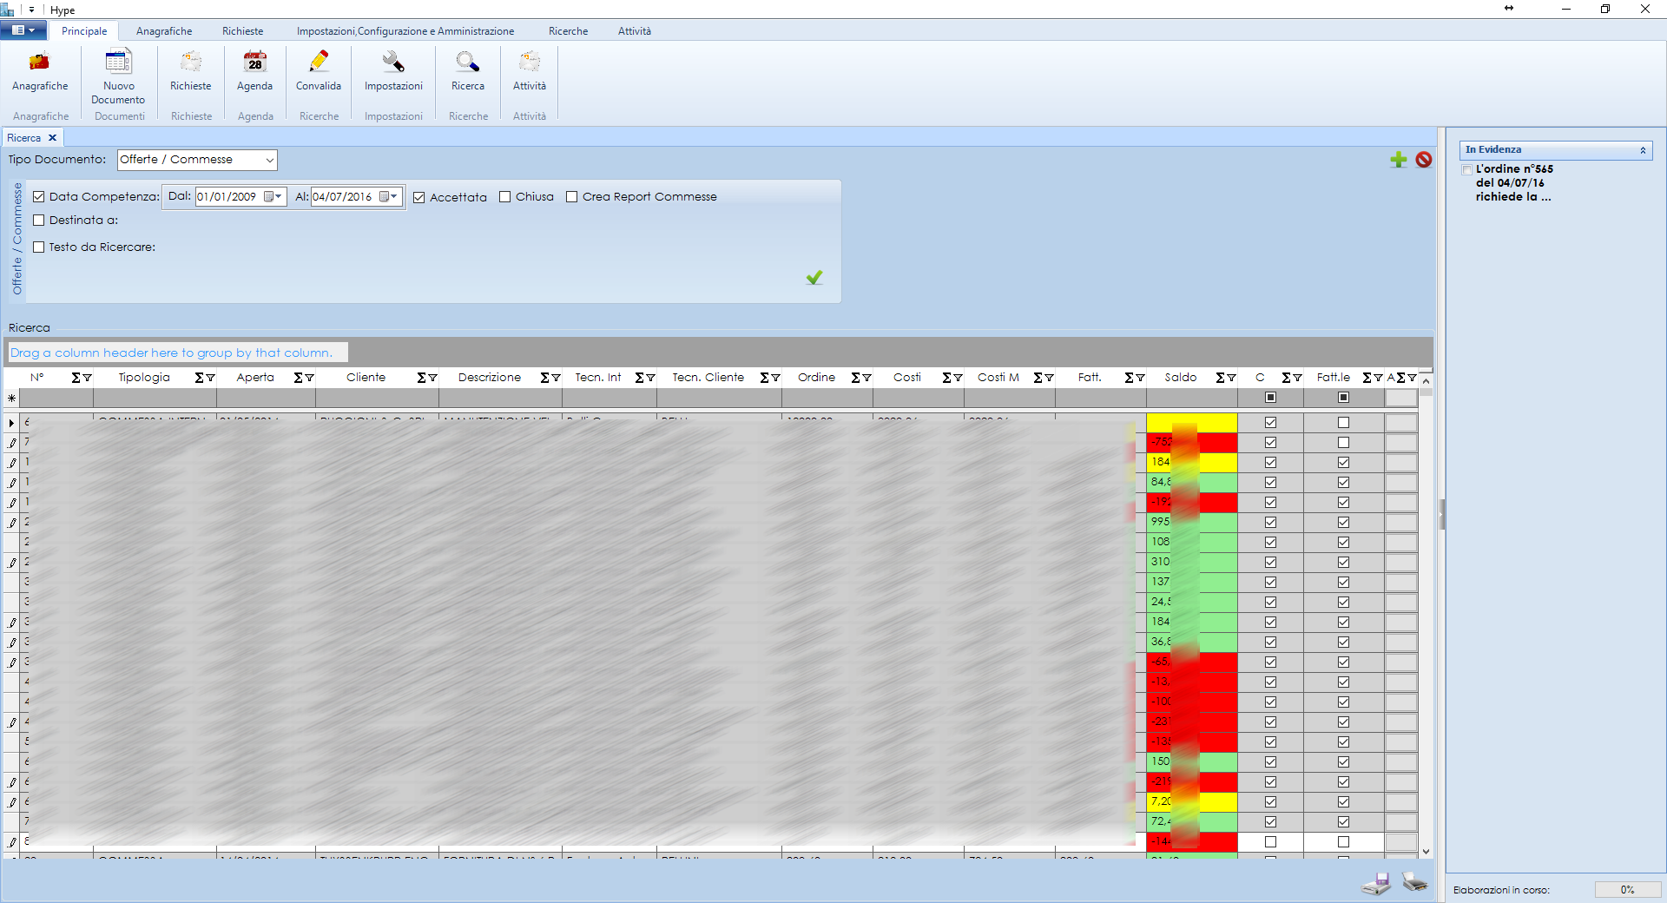1667x903 pixels.
Task: Click the Tecn. Cliente filter funnel
Action: 775,378
